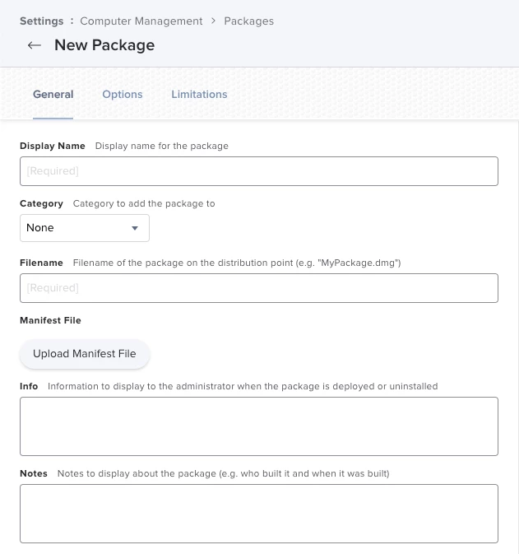Open the Limitations tab

click(x=199, y=94)
